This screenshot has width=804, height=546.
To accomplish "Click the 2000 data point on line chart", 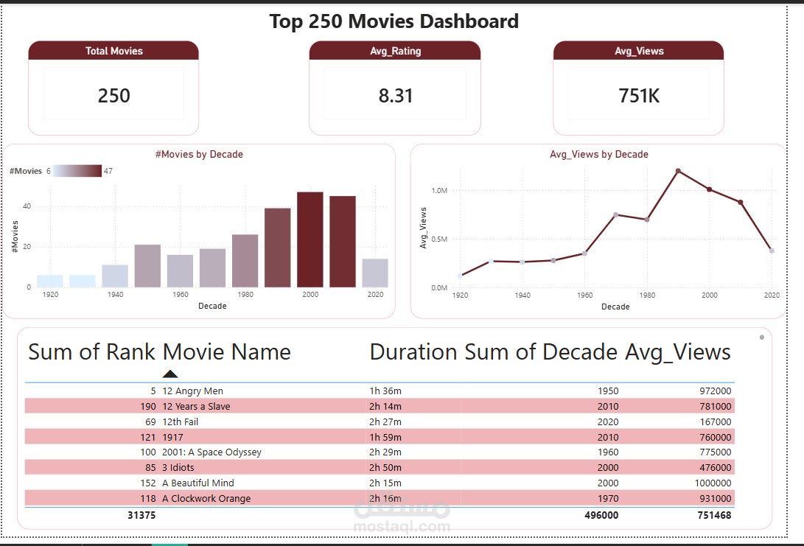I will pyautogui.click(x=709, y=189).
